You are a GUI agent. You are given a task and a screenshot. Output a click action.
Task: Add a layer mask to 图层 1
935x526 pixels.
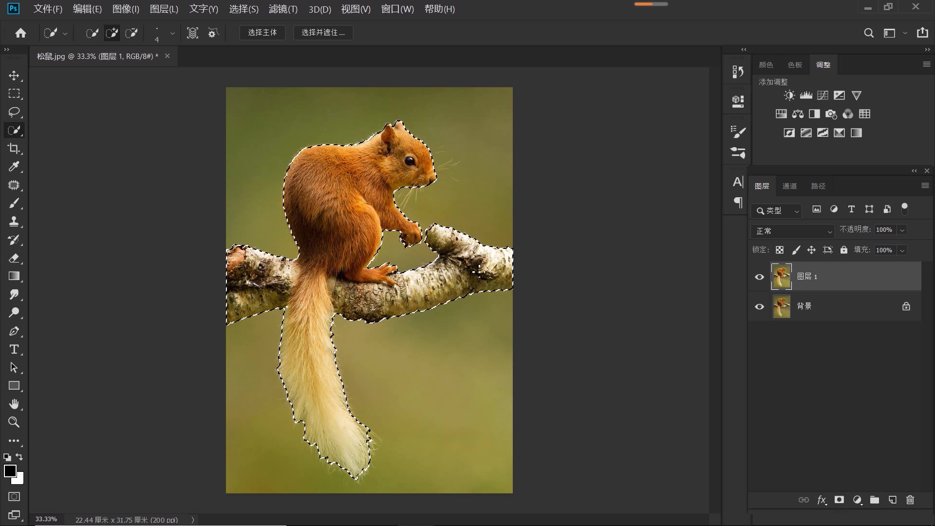coord(839,500)
